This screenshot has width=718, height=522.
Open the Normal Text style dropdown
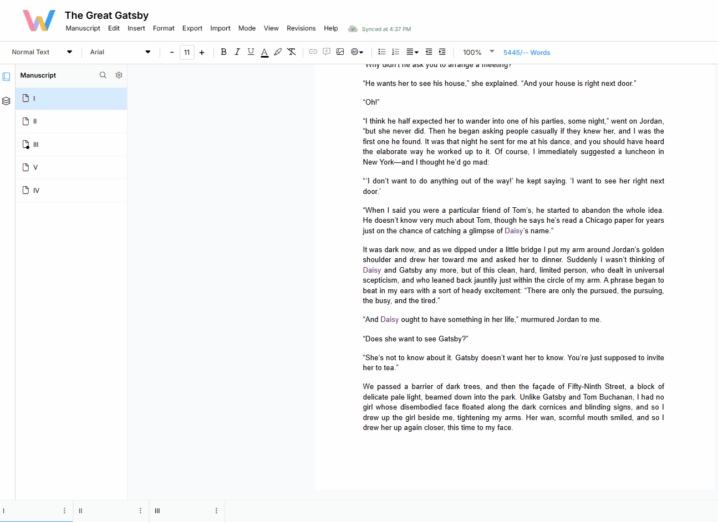[x=42, y=52]
